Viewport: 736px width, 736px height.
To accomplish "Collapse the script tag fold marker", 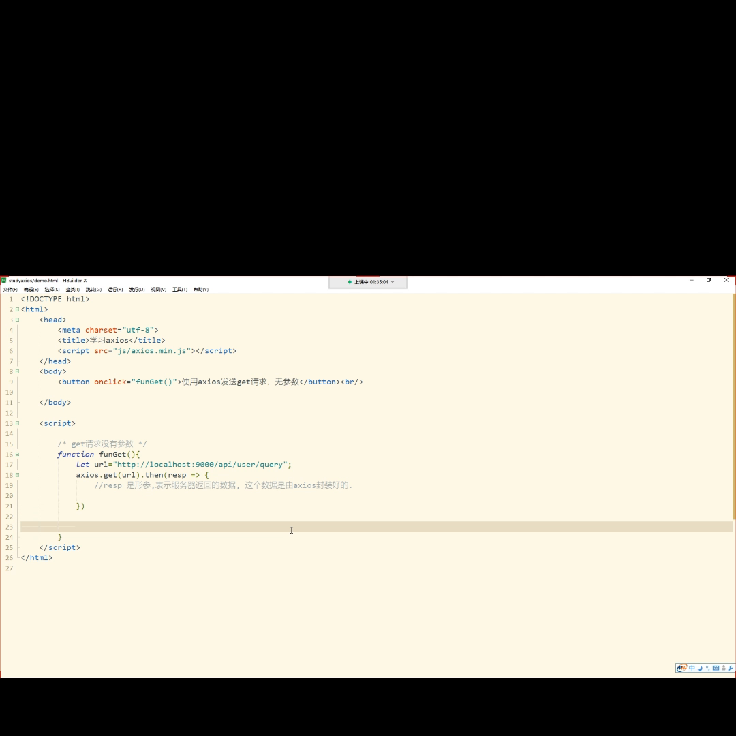I will point(17,423).
